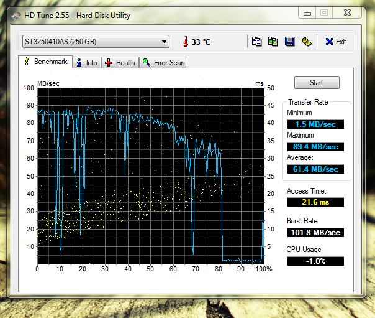The height and width of the screenshot is (318, 375).
Task: Click the Exit button
Action: [335, 42]
